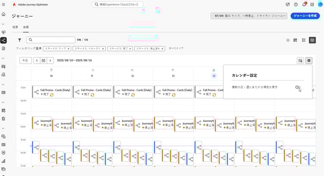The image size is (324, 176).
Task: Open the app switcher grid
Action: [312, 4]
